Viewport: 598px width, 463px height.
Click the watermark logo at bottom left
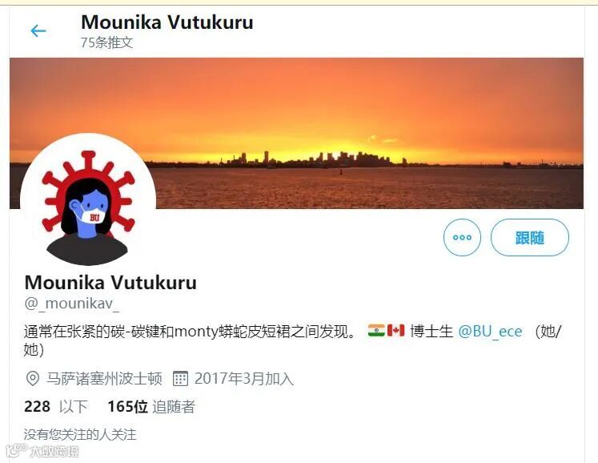(42, 451)
